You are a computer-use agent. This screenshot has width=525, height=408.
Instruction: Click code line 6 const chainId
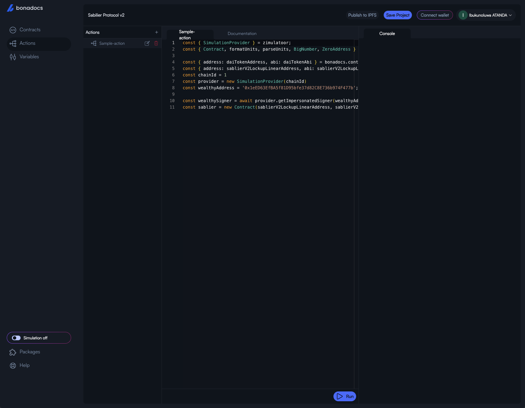point(205,75)
